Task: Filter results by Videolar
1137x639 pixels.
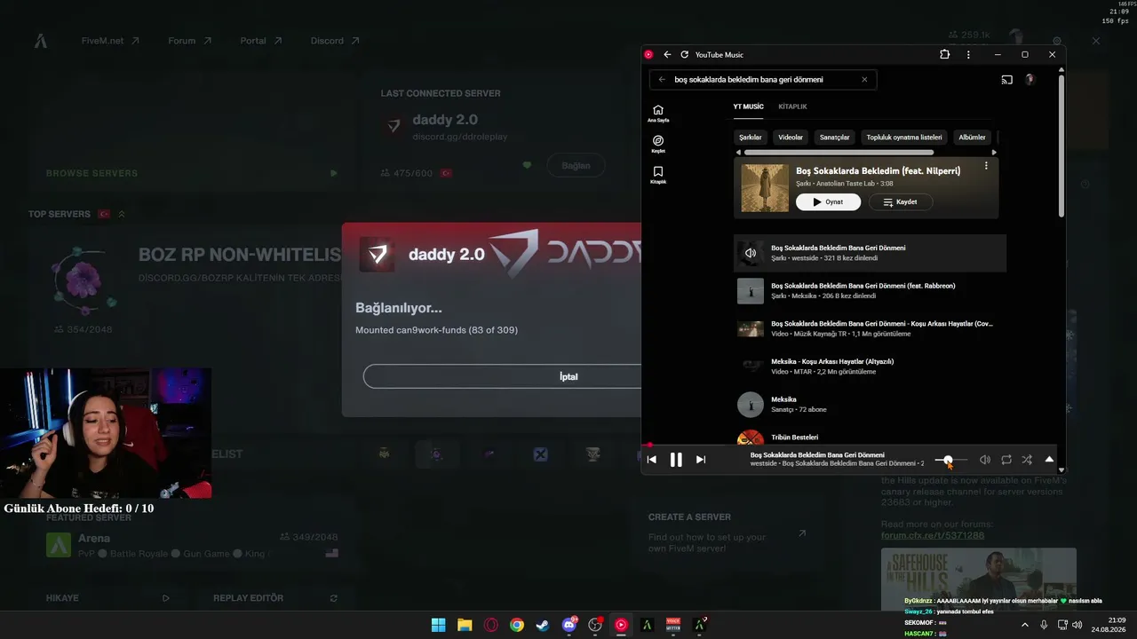Action: [x=791, y=138]
